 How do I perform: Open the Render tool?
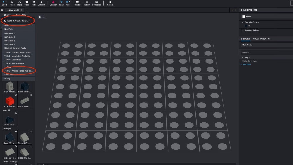(77, 3)
